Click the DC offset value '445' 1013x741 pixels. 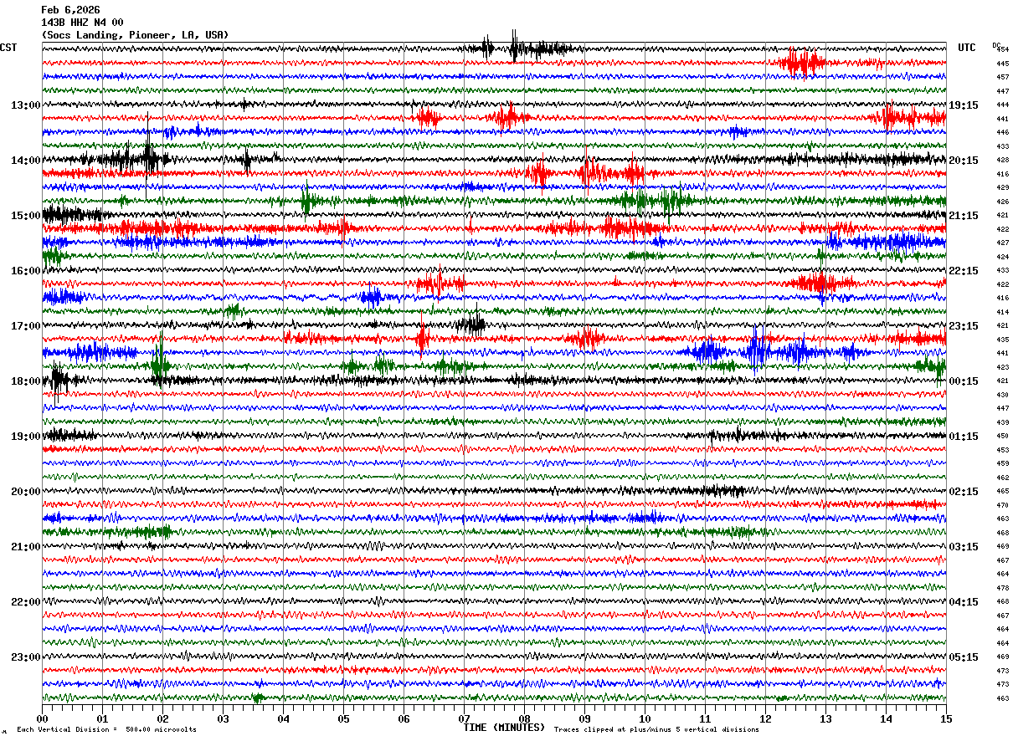(1002, 64)
